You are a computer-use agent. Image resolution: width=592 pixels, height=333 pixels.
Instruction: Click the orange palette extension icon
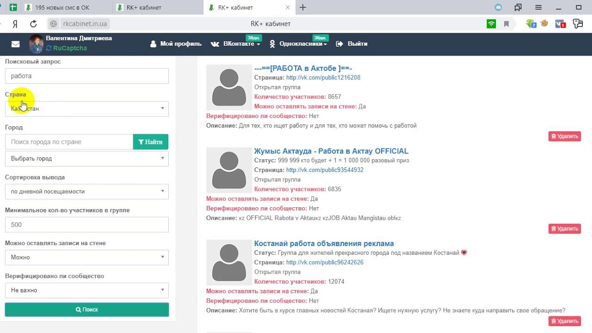[x=544, y=23]
